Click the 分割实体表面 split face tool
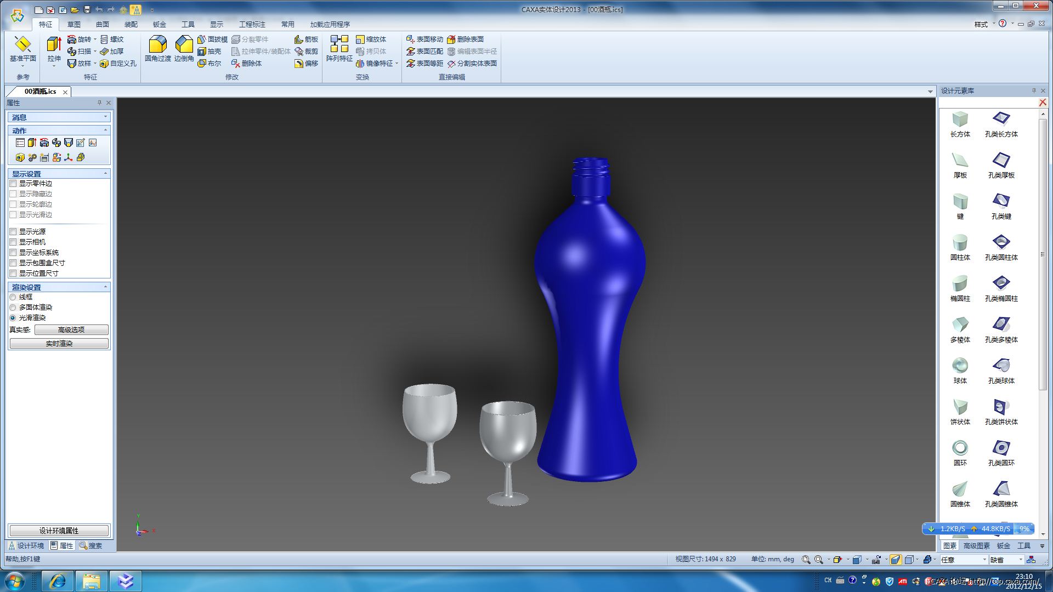This screenshot has width=1053, height=592. click(x=472, y=64)
